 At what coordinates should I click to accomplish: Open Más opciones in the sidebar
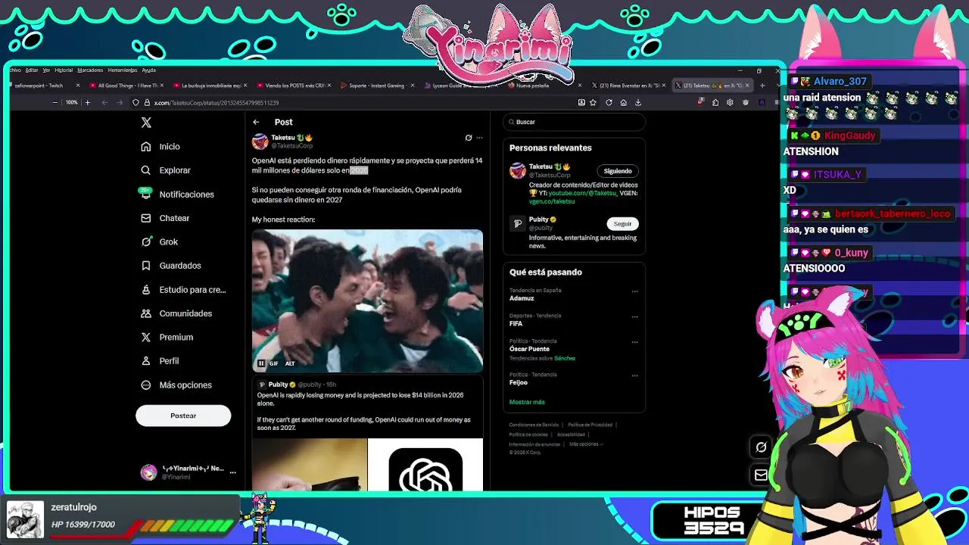coord(176,385)
